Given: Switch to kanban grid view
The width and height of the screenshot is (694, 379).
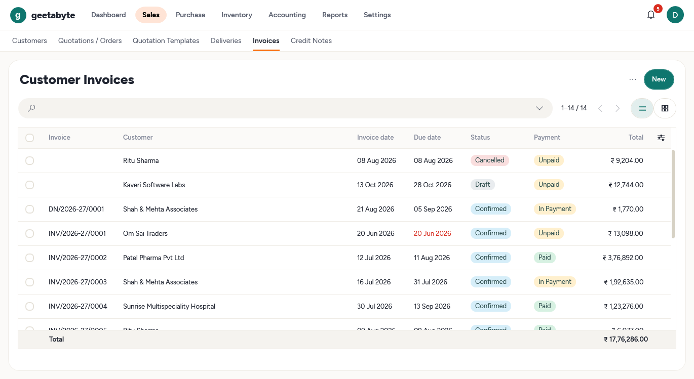Looking at the screenshot, I should [x=665, y=108].
